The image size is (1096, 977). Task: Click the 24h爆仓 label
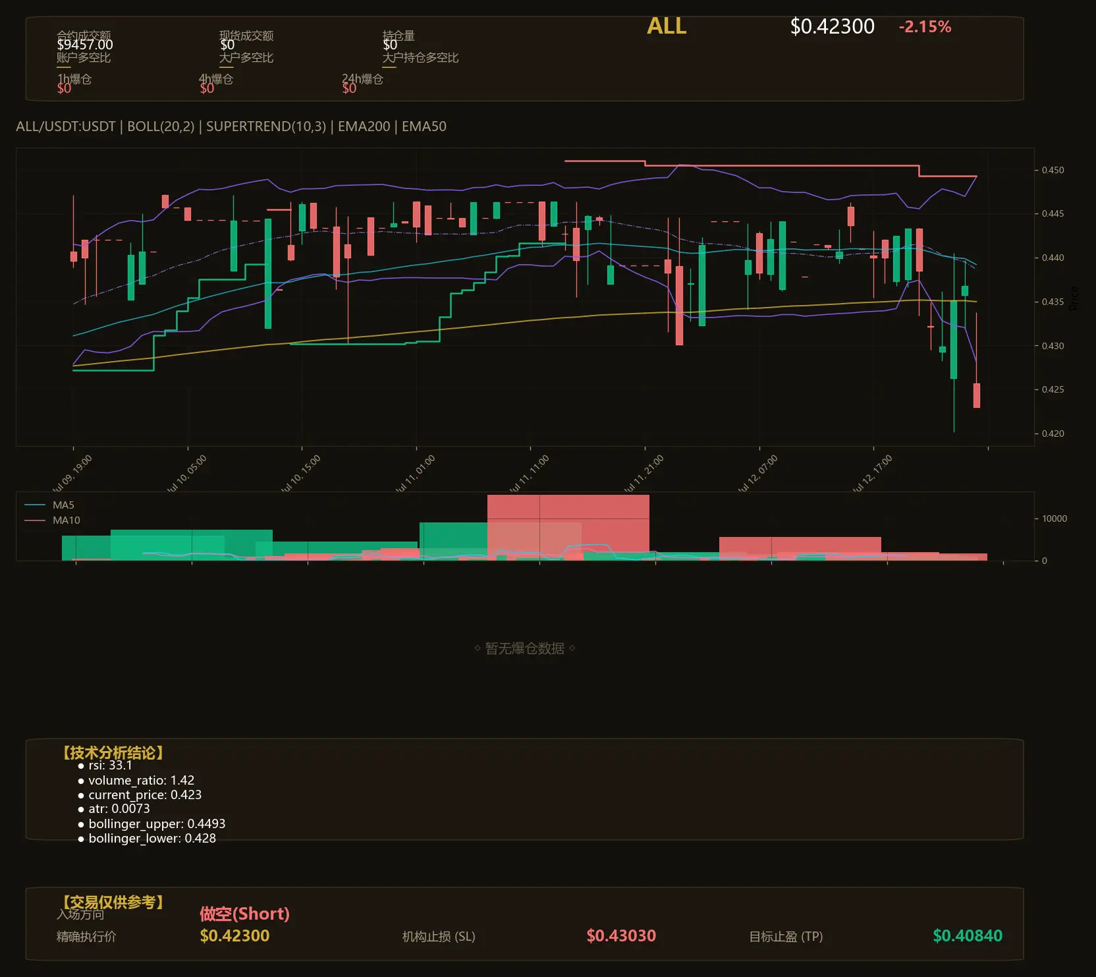tap(362, 79)
